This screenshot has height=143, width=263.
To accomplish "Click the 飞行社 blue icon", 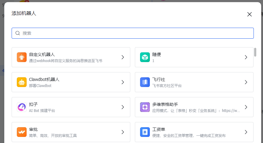I will click(145, 82).
